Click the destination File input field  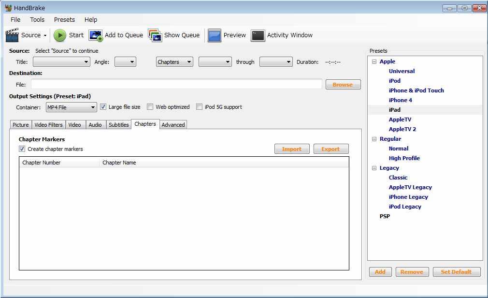176,84
